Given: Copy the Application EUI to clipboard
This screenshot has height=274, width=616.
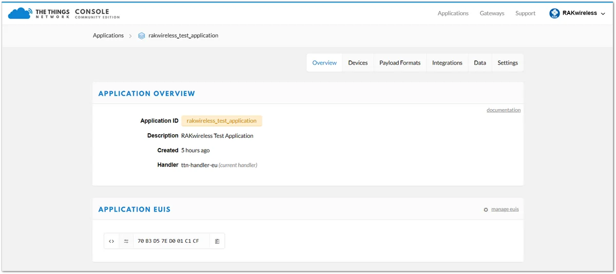Looking at the screenshot, I should point(217,241).
